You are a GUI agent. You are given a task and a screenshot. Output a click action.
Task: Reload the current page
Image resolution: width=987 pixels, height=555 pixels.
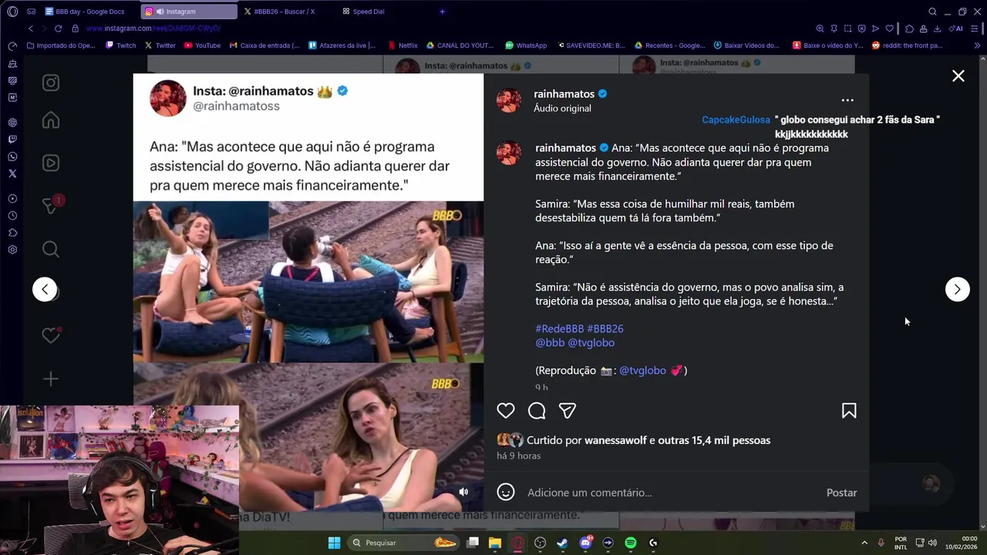click(x=58, y=29)
